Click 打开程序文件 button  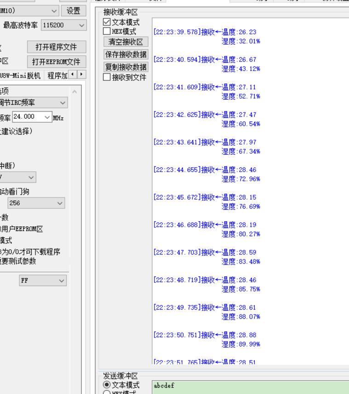point(57,47)
